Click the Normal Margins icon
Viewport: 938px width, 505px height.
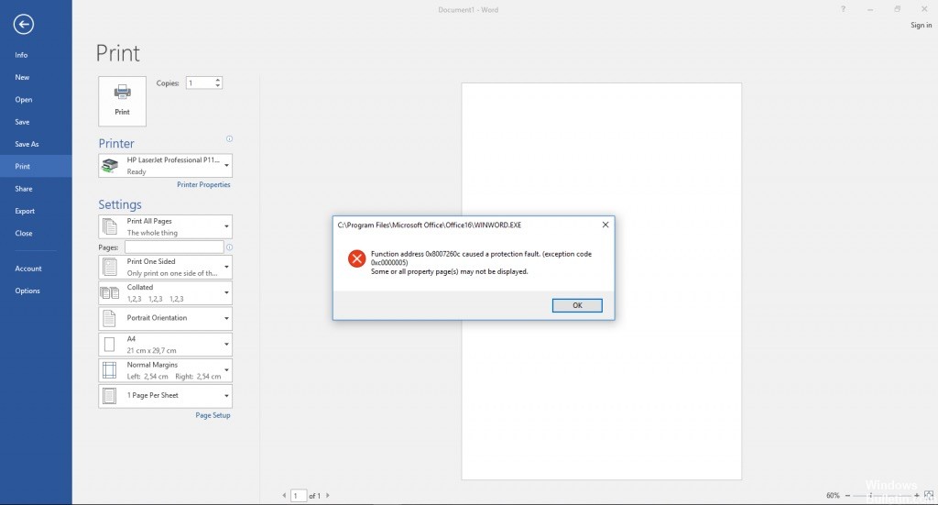110,369
